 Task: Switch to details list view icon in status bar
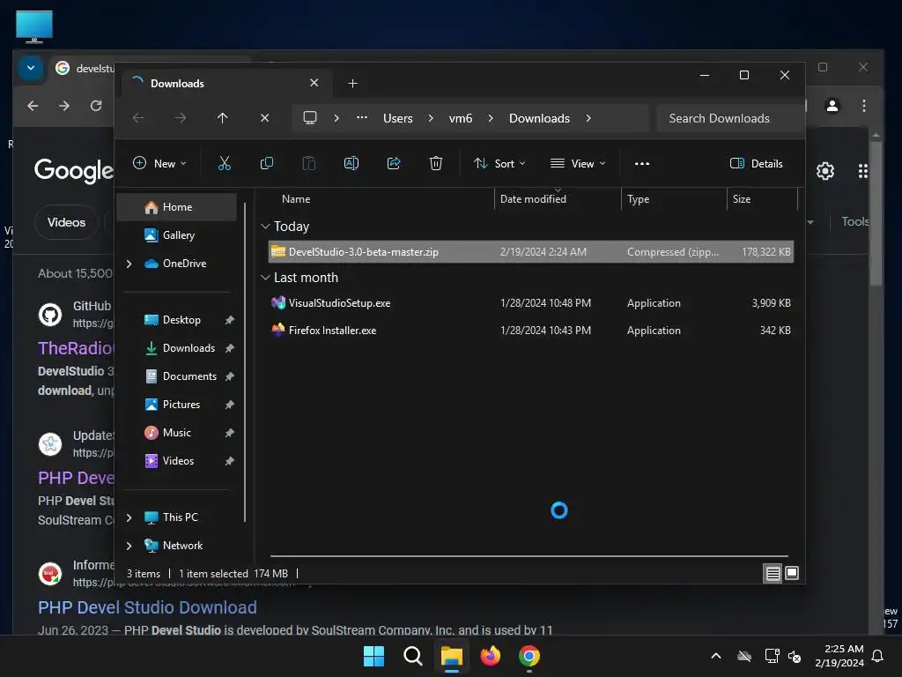[x=773, y=573]
